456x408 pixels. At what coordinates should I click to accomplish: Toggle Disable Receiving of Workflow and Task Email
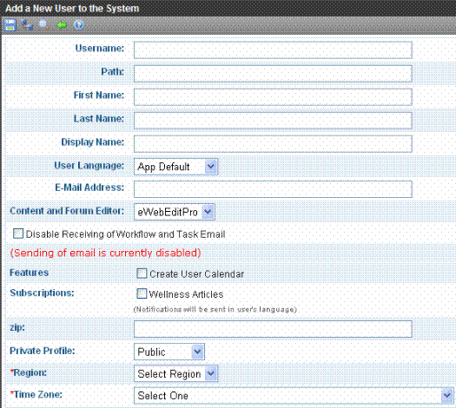click(x=18, y=234)
